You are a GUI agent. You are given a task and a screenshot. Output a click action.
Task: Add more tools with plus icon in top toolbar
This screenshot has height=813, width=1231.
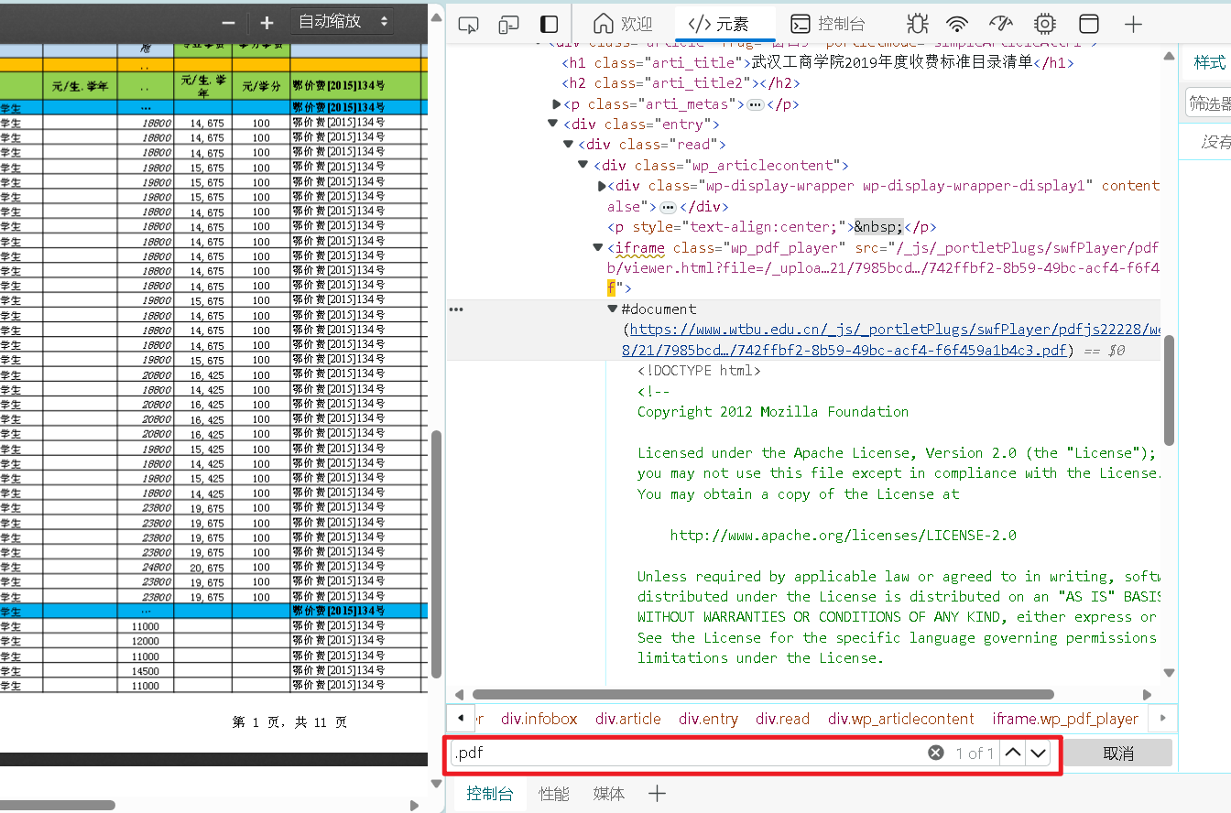[1133, 24]
